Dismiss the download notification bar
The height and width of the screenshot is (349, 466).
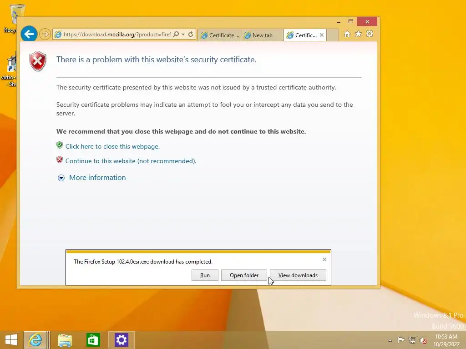(324, 259)
